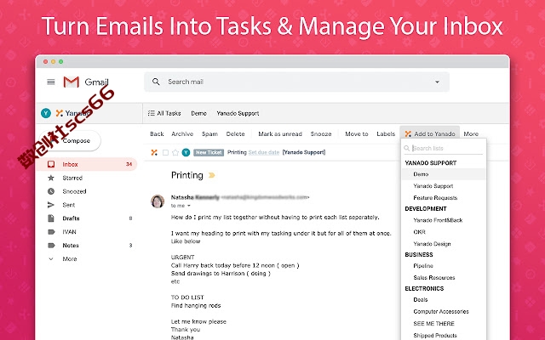Image resolution: width=545 pixels, height=340 pixels.
Task: Select SEE ME THERE list
Action: click(433, 324)
